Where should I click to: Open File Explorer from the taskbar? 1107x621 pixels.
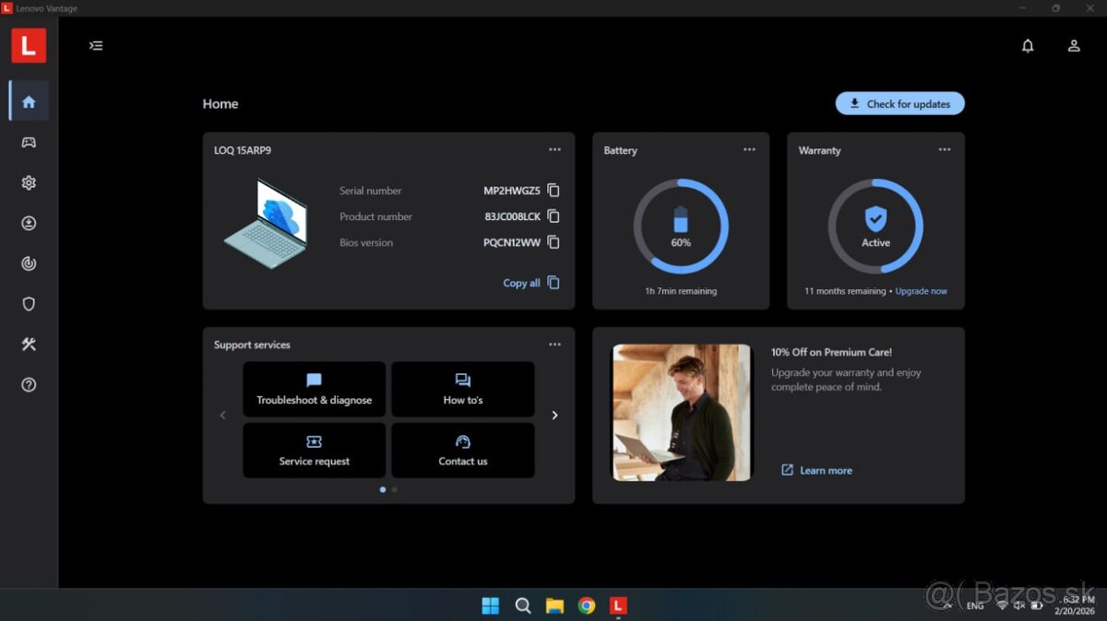(x=554, y=605)
